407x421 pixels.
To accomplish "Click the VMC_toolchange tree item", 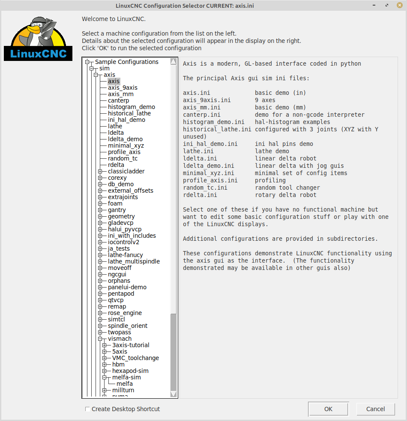I will (x=135, y=358).
